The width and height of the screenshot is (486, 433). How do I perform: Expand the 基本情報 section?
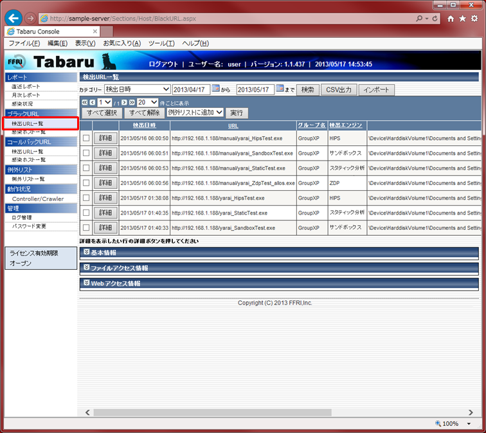[279, 252]
